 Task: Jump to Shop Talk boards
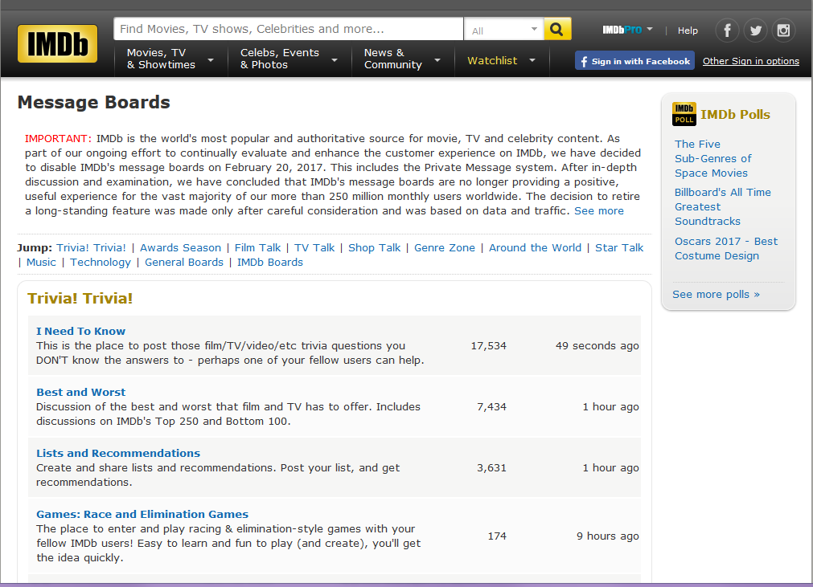(375, 247)
